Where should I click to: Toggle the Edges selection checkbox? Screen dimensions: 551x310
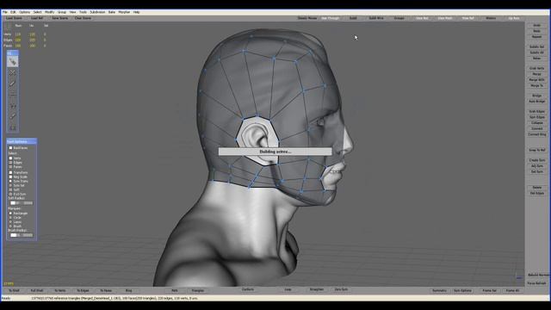10,163
